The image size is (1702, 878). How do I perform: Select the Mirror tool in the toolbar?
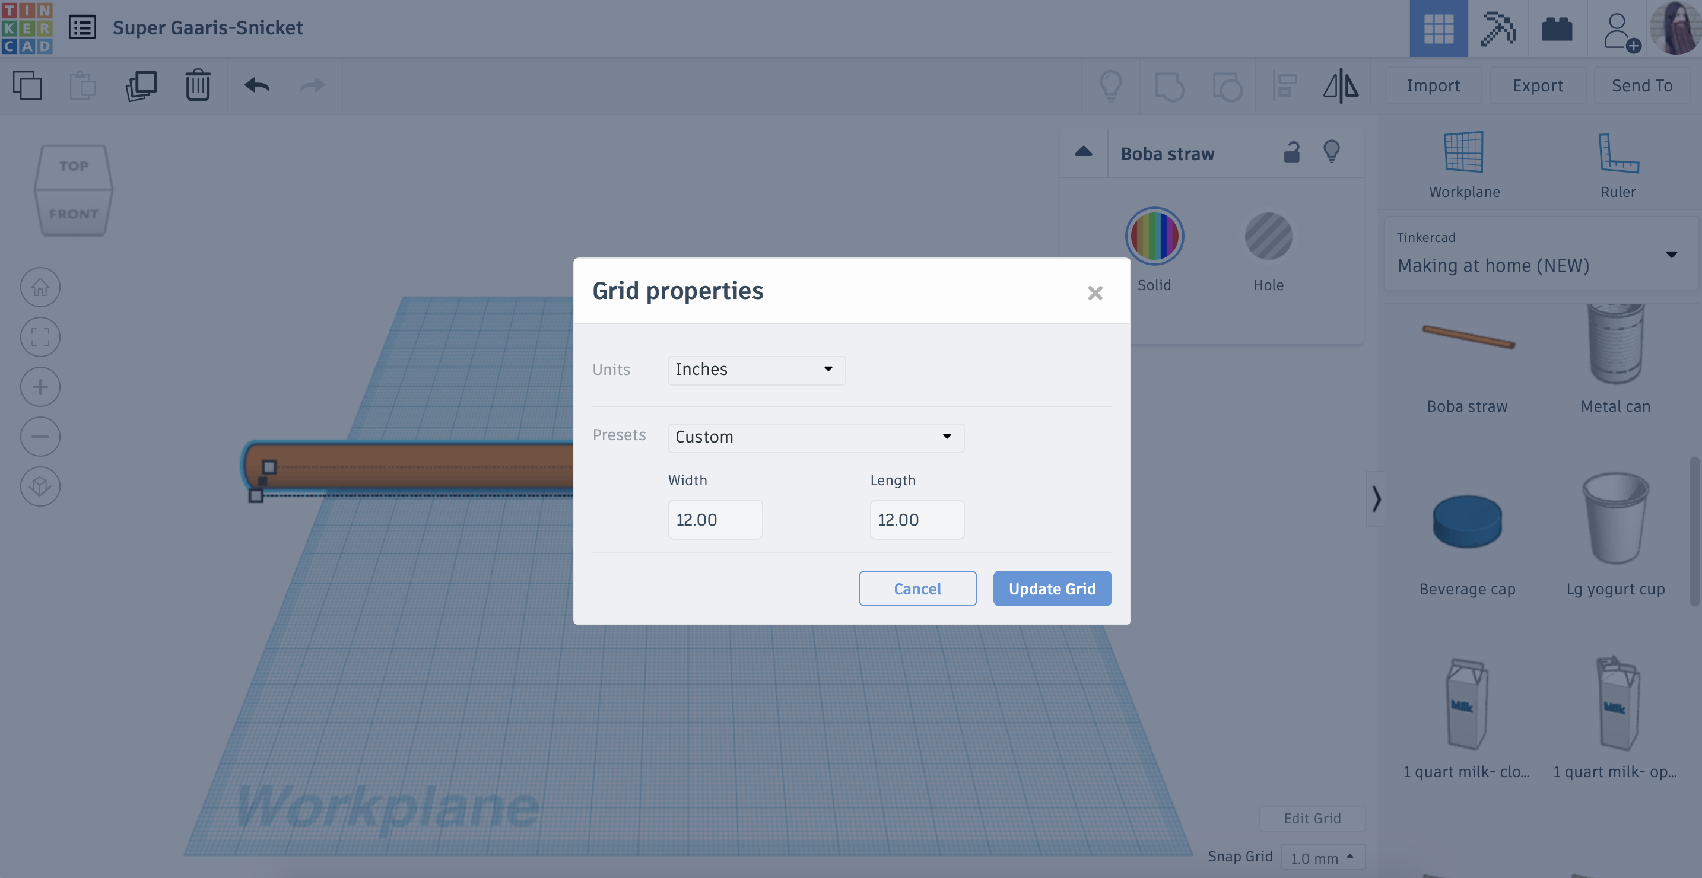pyautogui.click(x=1341, y=86)
